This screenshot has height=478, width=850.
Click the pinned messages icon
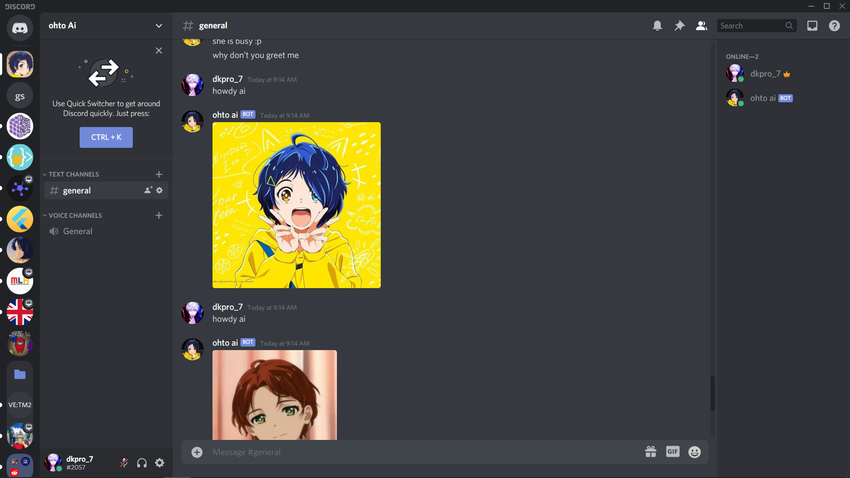pyautogui.click(x=679, y=26)
